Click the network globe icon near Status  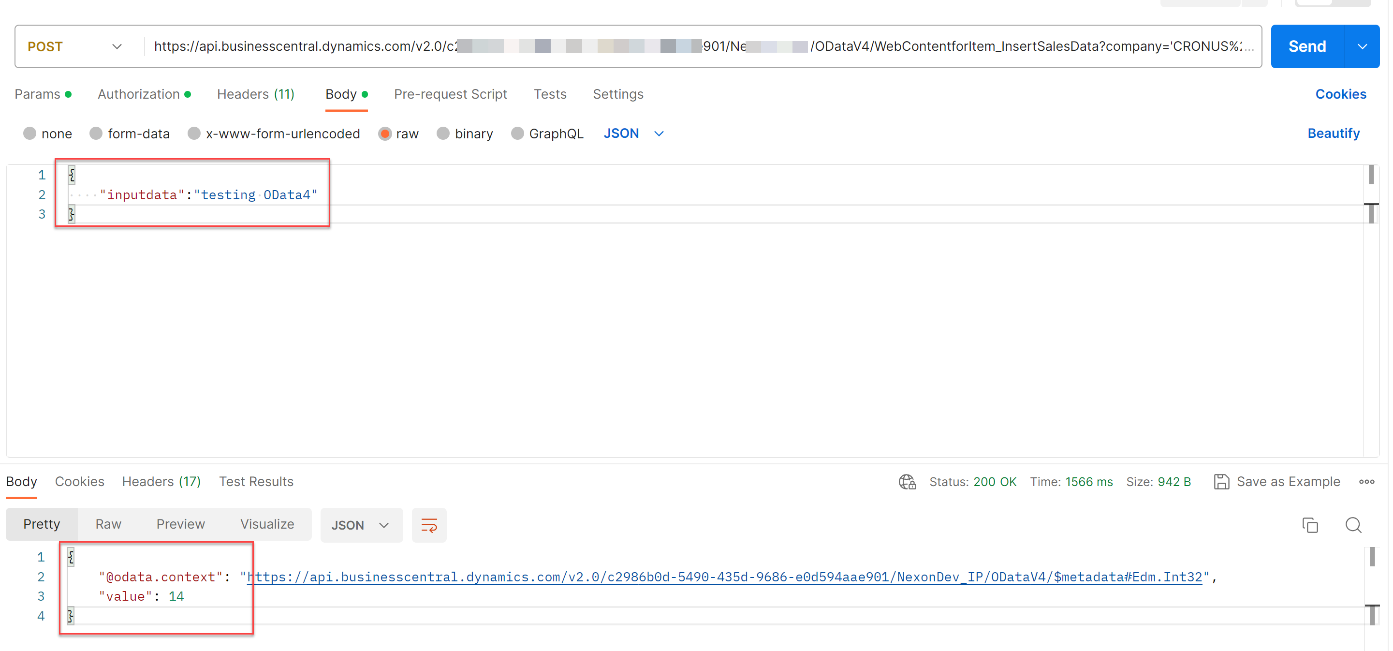click(x=907, y=481)
